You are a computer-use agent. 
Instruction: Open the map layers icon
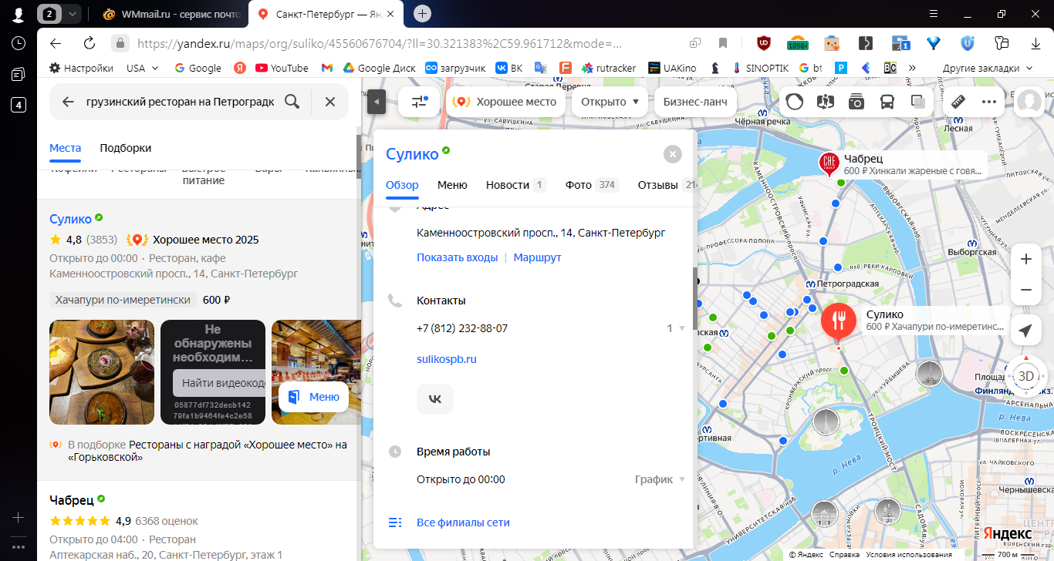click(x=918, y=102)
